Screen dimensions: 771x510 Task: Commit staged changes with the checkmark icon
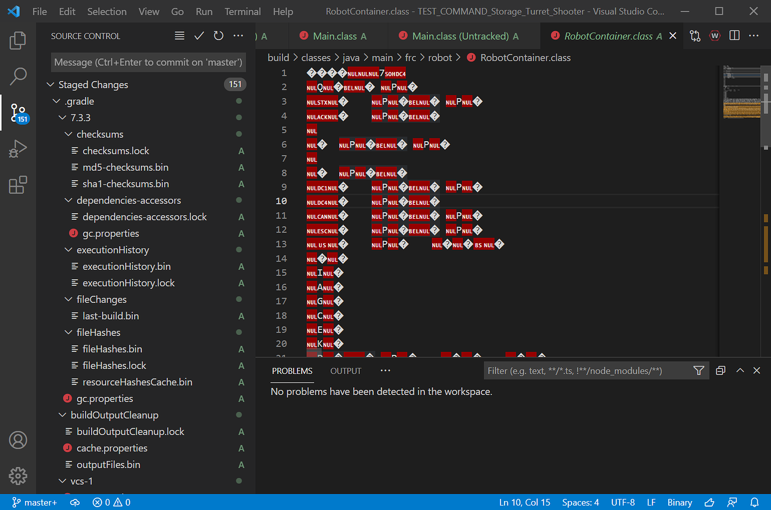coord(199,35)
